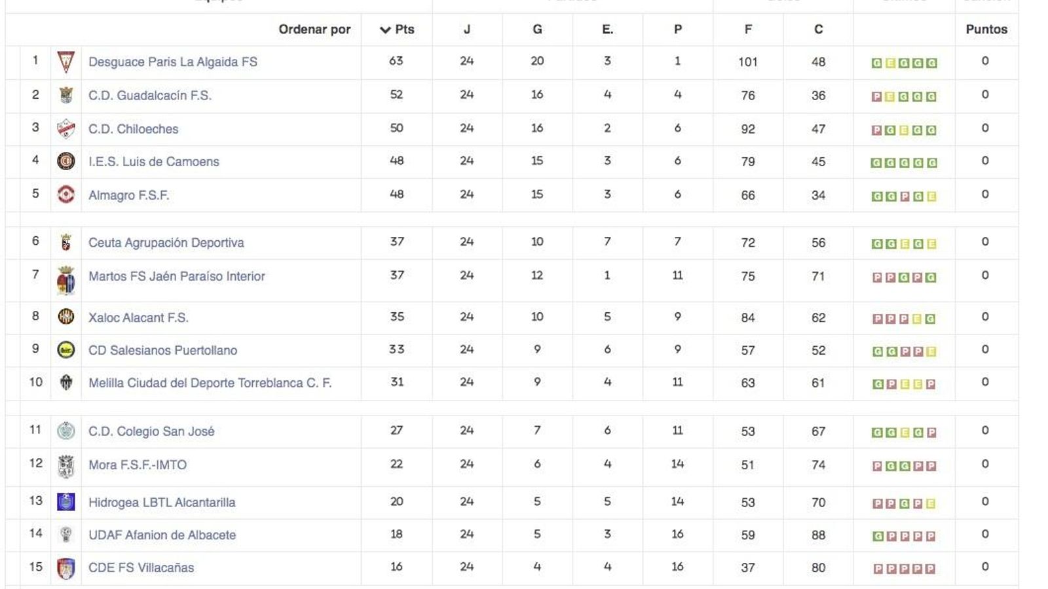This screenshot has width=1048, height=589.
Task: Click the Puntos column header
Action: 986,29
